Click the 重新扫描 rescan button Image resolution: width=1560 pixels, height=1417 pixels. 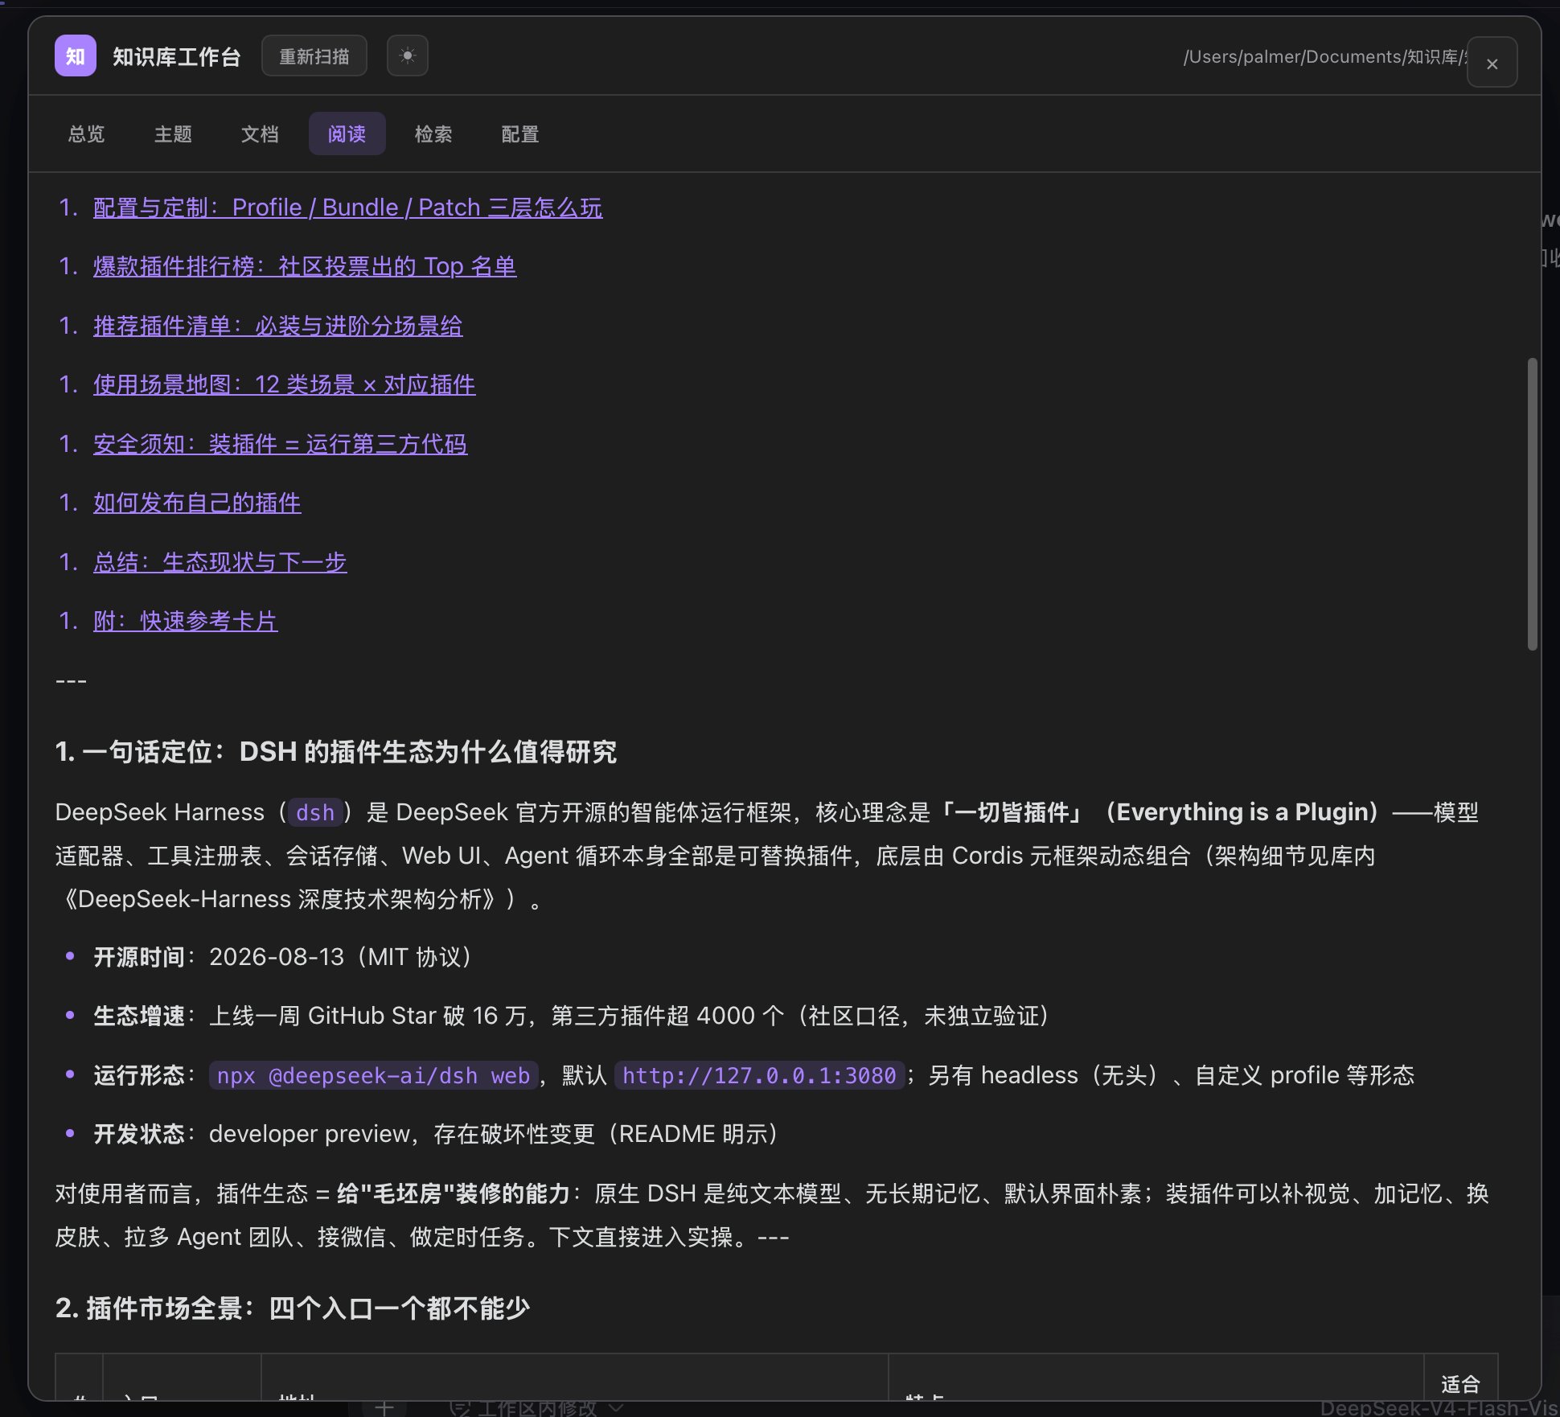(314, 56)
